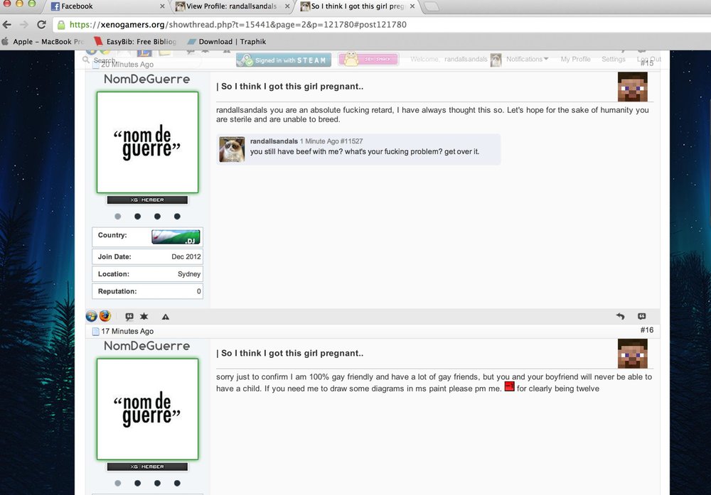711x495 pixels.
Task: Click the nom de guerre avatar in post #15
Action: coord(147,142)
